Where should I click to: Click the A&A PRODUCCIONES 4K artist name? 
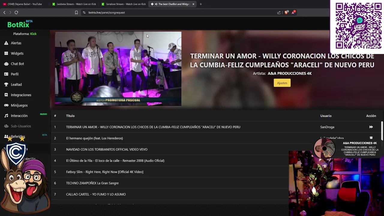289,73
